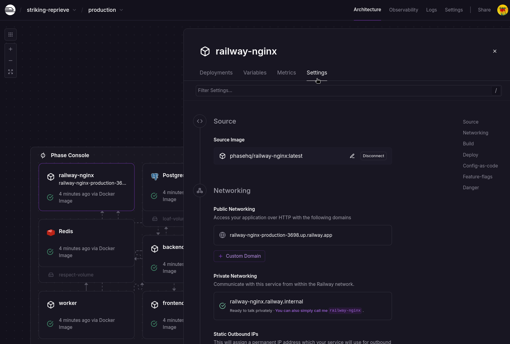This screenshot has height=344, width=510.
Task: Jump to Danger settings section
Action: click(x=471, y=188)
